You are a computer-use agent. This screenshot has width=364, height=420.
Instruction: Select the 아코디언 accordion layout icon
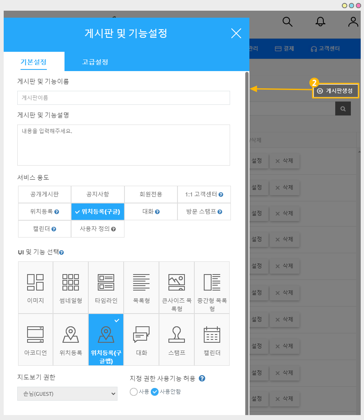point(35,335)
